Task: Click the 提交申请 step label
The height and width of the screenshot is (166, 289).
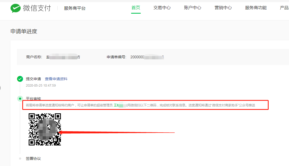Action: coord(33,79)
